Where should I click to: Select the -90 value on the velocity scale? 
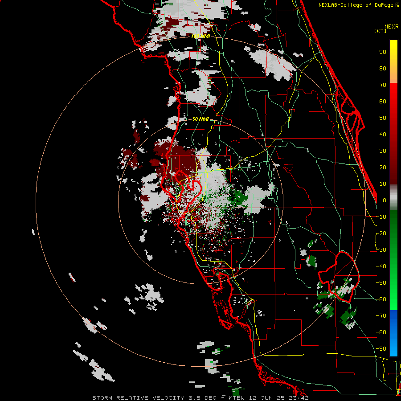click(x=381, y=349)
